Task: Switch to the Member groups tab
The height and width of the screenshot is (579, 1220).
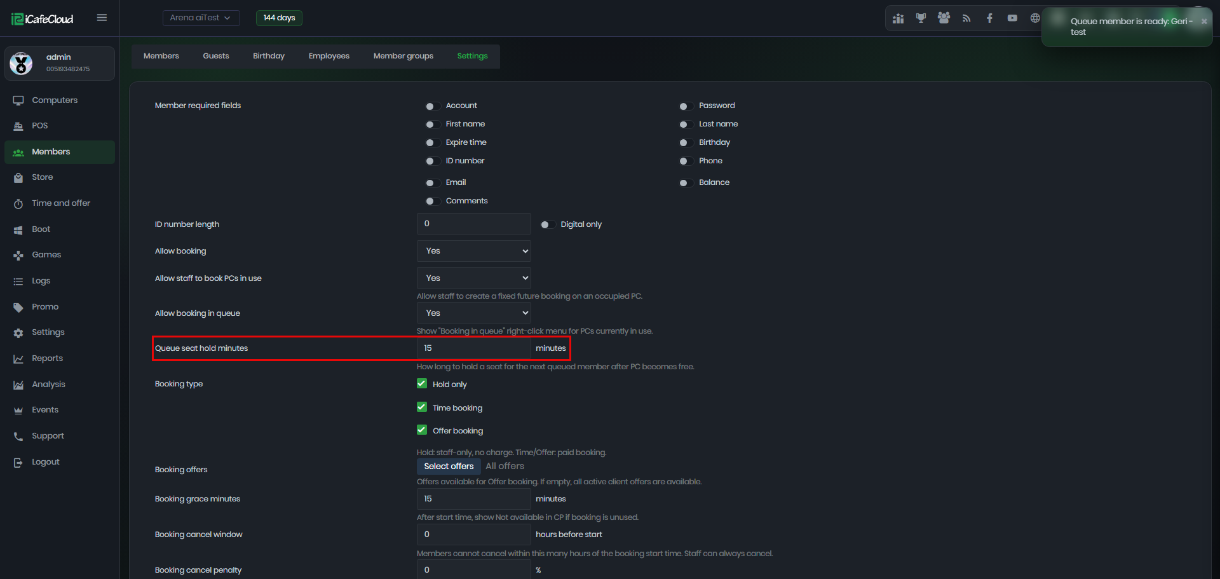Action: coord(403,56)
